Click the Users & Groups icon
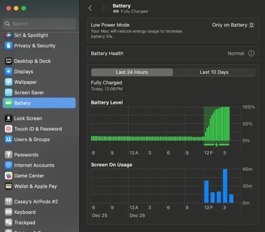Screen dimensions: 265x232 (x=9, y=140)
